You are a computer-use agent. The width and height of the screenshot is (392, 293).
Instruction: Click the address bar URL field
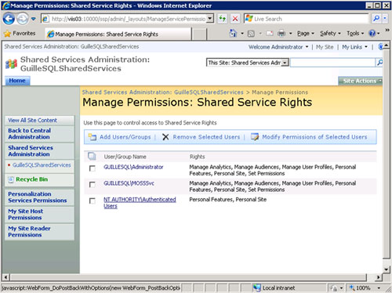click(125, 19)
